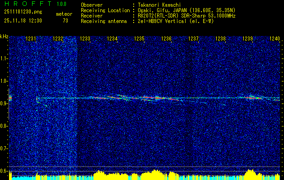Image resolution: width=284 pixels, height=180 pixels.
Task: Click the meteor count 73
Action: (65, 21)
